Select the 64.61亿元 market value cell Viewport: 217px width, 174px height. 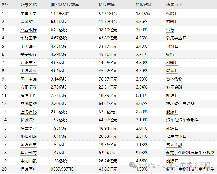pos(108,104)
